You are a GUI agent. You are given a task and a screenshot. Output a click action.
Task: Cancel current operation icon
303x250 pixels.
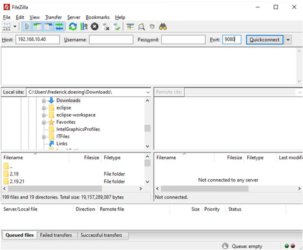click(95, 27)
